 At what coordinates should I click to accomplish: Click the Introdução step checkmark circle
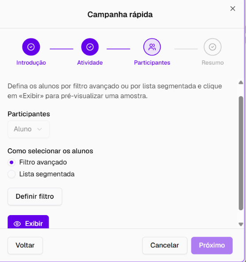tap(31, 47)
